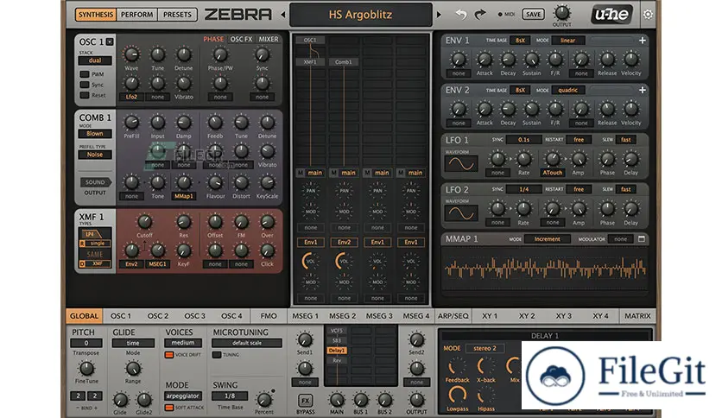Viewport: 722px width, 418px height.
Task: Toggle Reset checkbox in OSC 1
Action: click(85, 95)
